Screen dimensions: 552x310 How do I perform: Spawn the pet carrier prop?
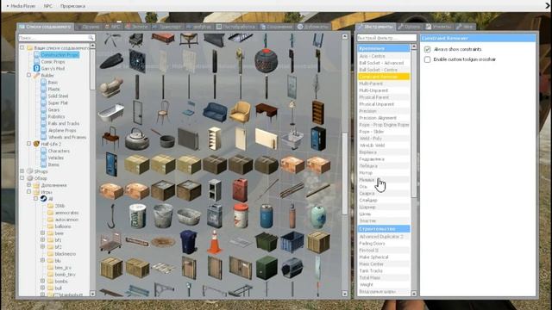292,268
